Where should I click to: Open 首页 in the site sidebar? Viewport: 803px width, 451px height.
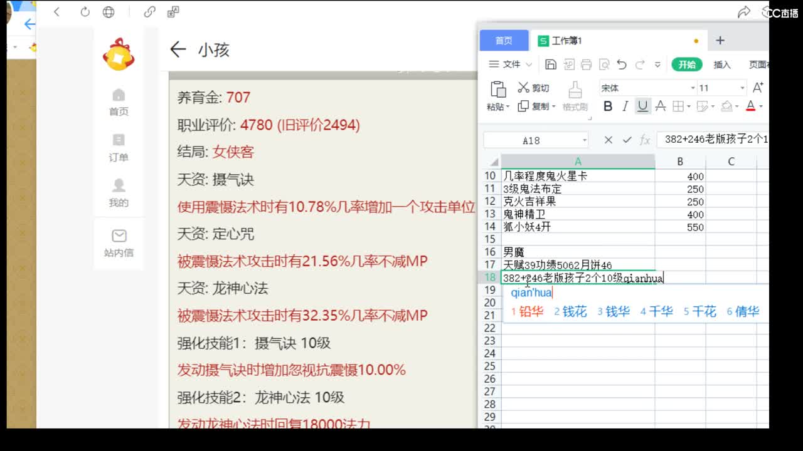coord(119,102)
